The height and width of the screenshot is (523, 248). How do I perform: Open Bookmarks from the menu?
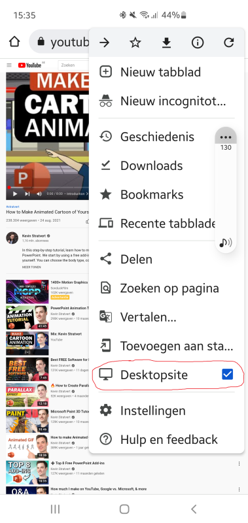pos(152,194)
